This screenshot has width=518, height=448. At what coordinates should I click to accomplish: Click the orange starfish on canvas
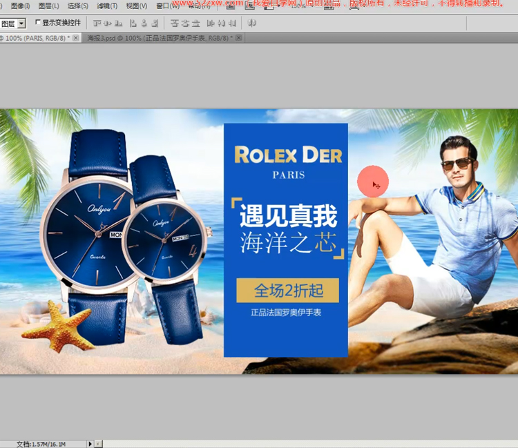(x=59, y=325)
